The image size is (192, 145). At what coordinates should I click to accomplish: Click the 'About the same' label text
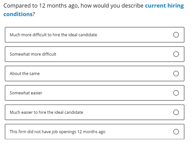25,74
